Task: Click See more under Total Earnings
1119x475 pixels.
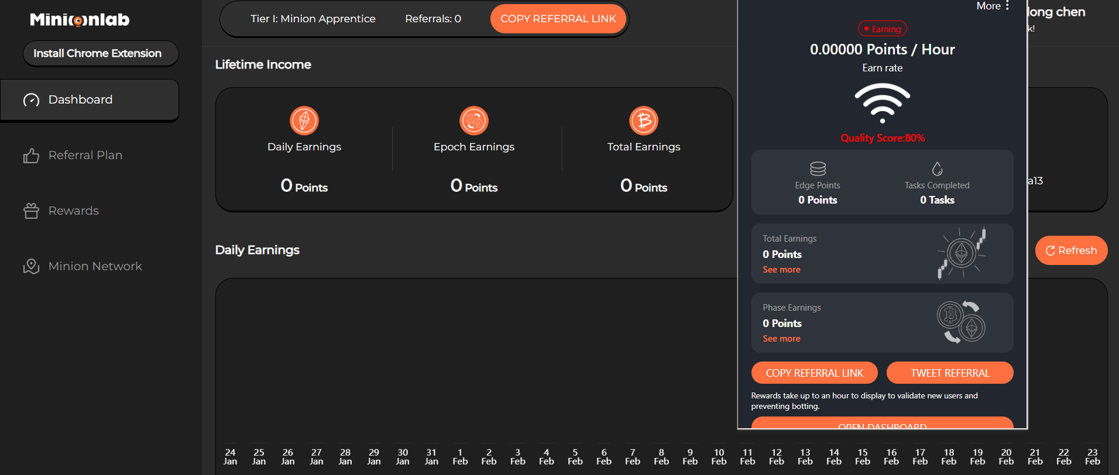Action: tap(781, 270)
